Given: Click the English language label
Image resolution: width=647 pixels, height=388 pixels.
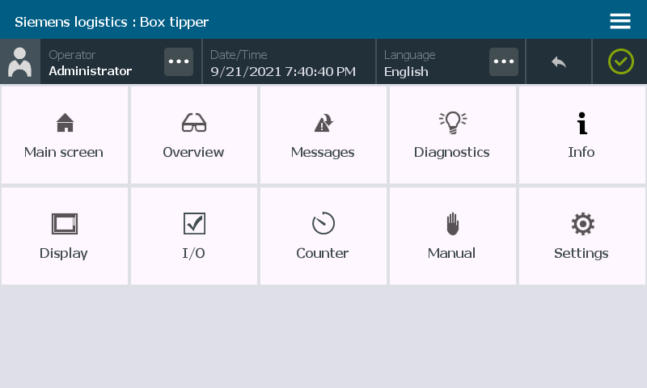Looking at the screenshot, I should (x=406, y=71).
